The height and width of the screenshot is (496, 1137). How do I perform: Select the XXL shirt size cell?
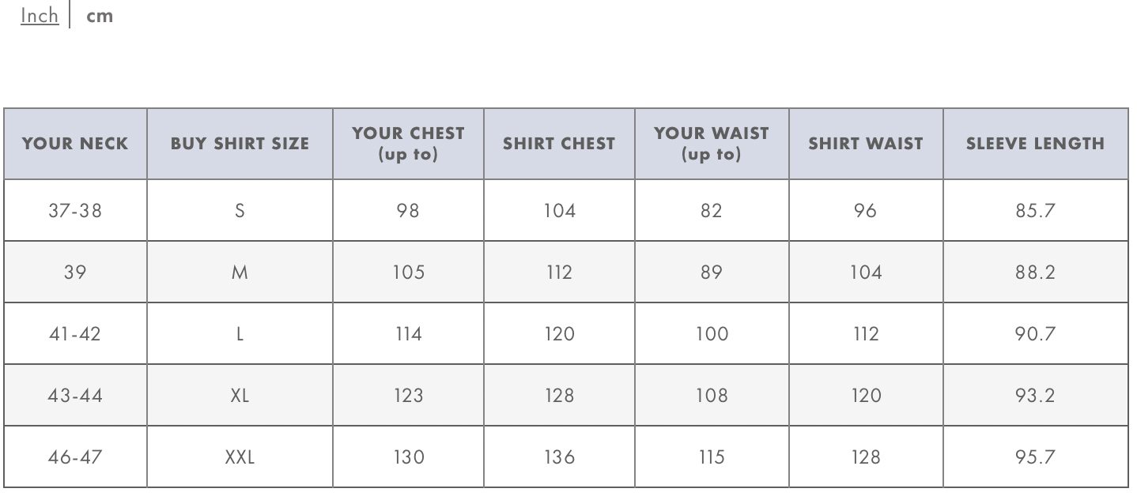240,457
